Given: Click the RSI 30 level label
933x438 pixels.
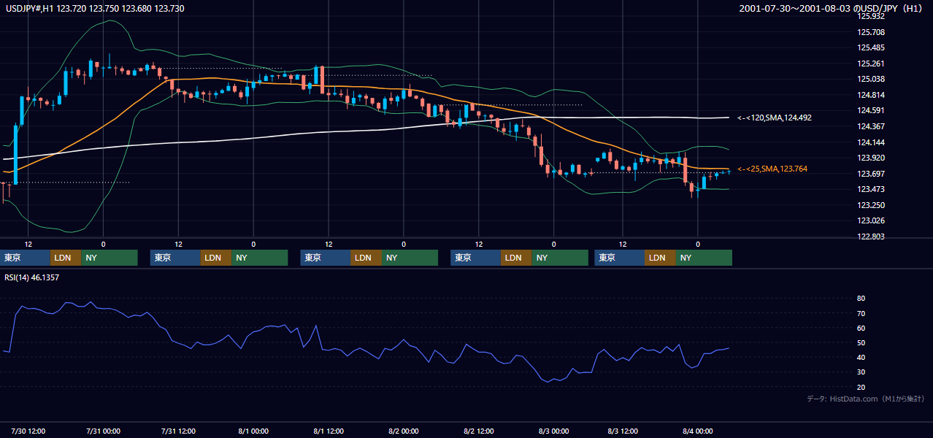Looking at the screenshot, I should [x=861, y=372].
